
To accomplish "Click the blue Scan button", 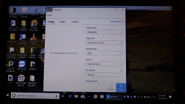I will (121, 88).
